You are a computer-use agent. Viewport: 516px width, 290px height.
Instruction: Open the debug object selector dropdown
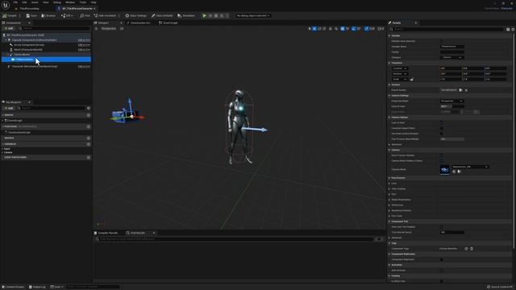[252, 15]
